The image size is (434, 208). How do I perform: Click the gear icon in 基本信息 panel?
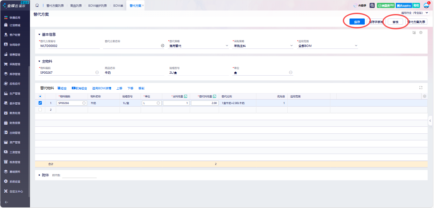pyautogui.click(x=421, y=33)
